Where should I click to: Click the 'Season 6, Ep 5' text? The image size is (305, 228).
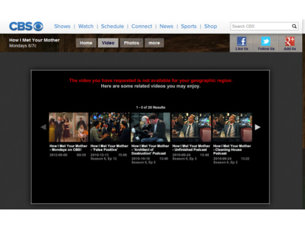tap(144, 163)
